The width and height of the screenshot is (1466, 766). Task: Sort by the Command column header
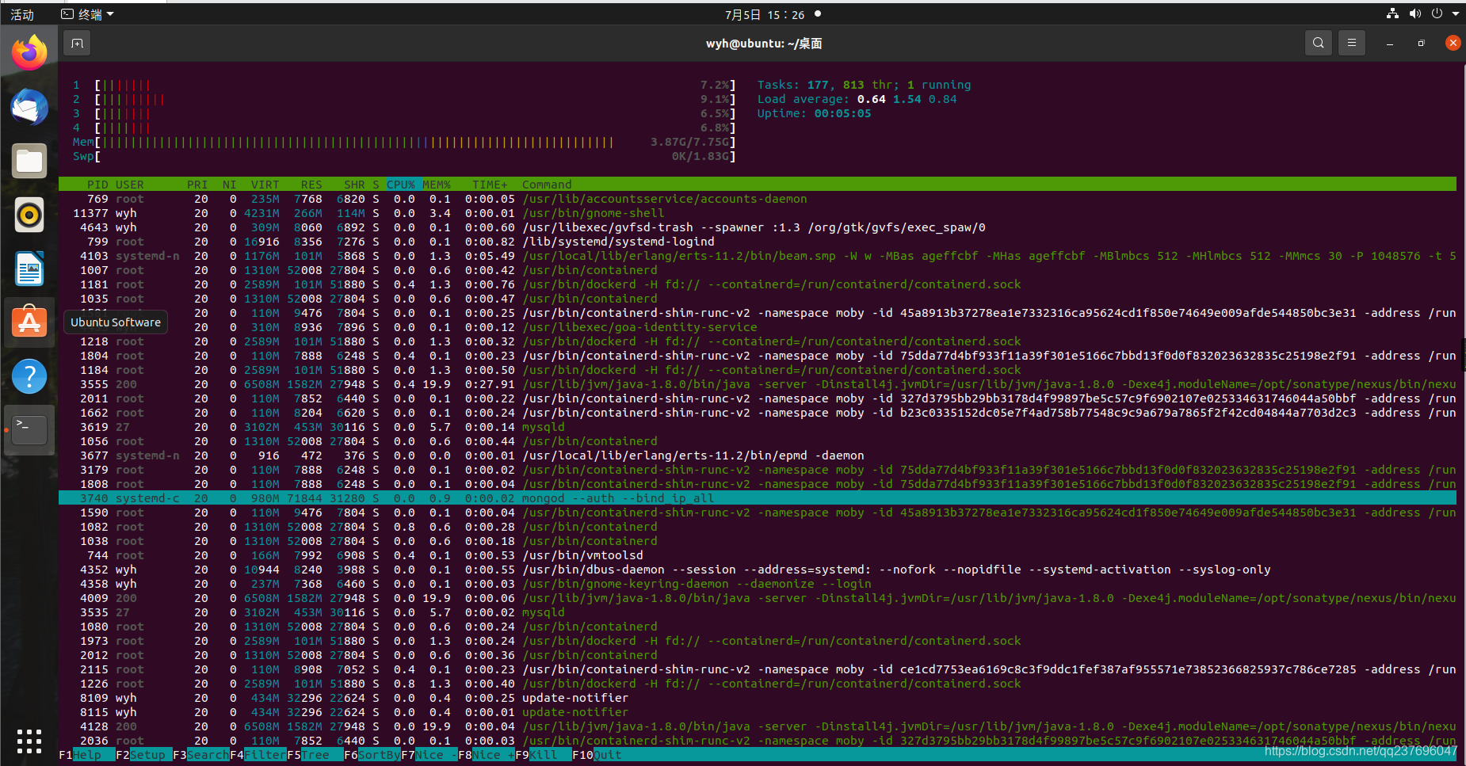(547, 185)
